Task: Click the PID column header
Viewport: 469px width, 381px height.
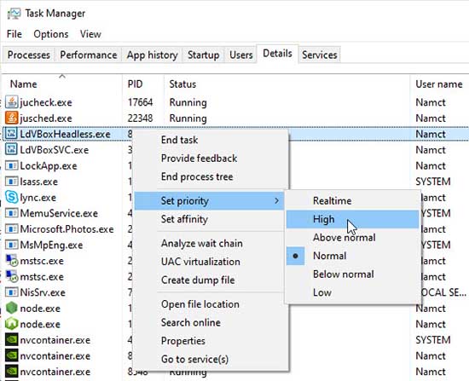Action: point(135,84)
